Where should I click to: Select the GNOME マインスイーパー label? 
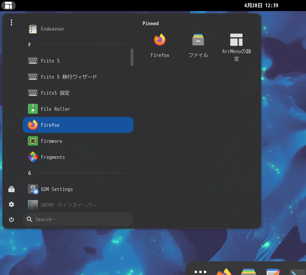[x=69, y=205]
